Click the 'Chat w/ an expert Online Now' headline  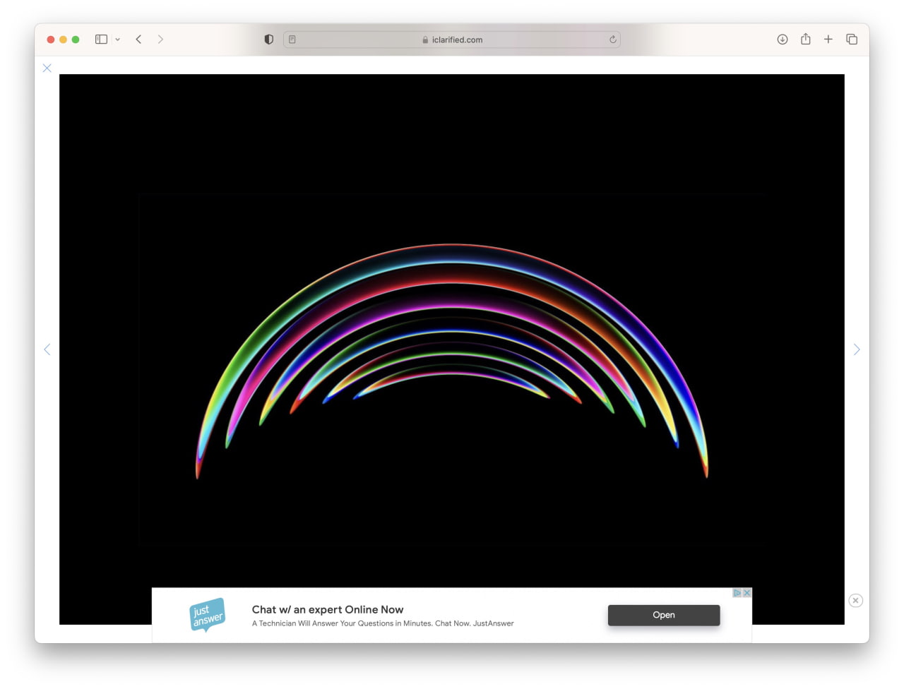click(x=327, y=609)
